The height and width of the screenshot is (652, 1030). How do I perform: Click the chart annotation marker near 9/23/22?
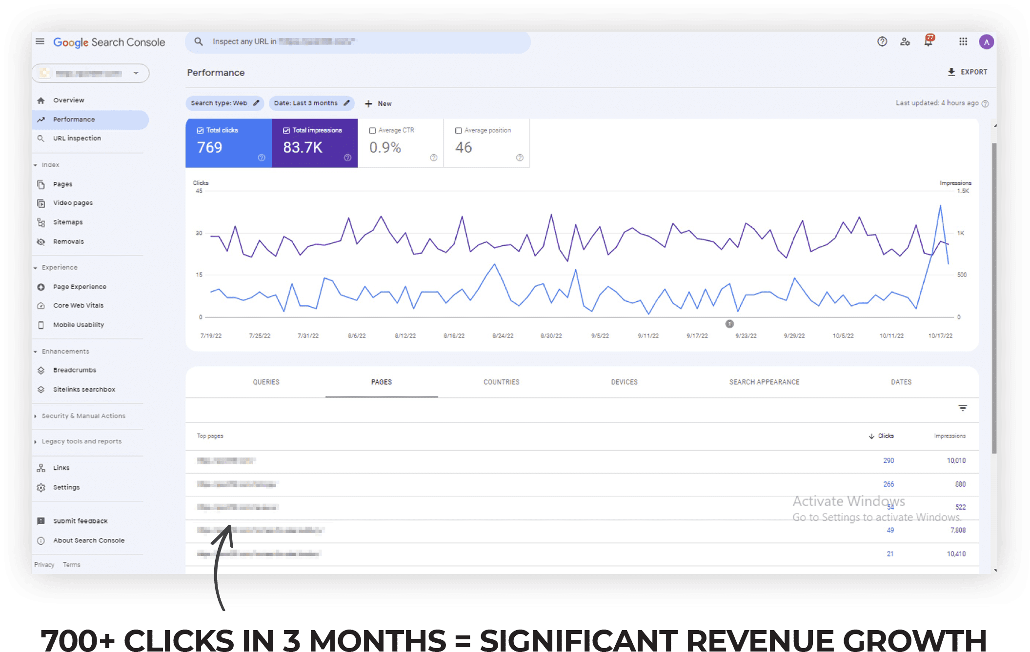click(x=729, y=324)
